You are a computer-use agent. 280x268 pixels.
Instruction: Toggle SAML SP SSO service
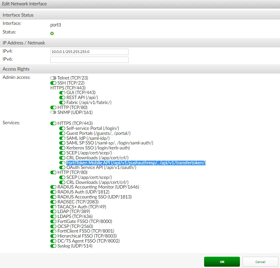62,143
